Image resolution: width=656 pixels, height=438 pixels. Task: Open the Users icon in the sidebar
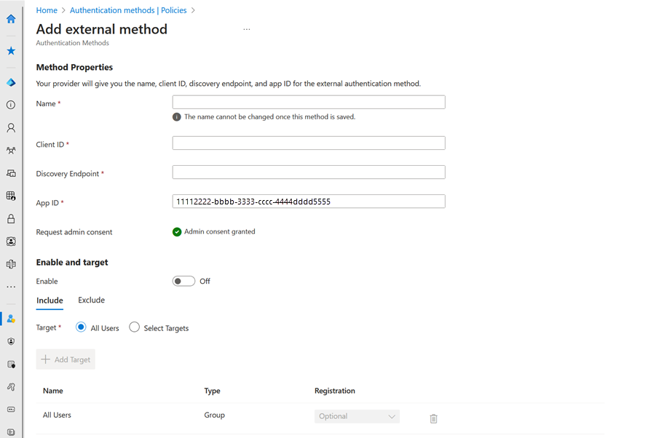coord(10,127)
